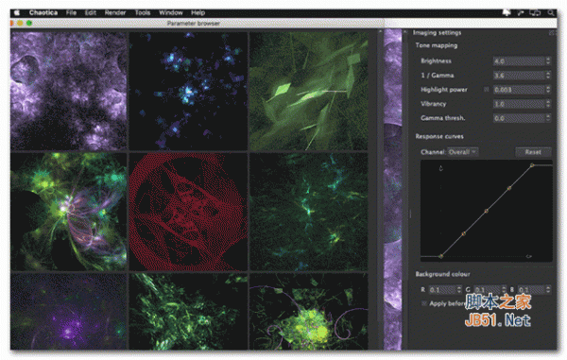Open the Channel dropdown set to Overall

point(463,152)
